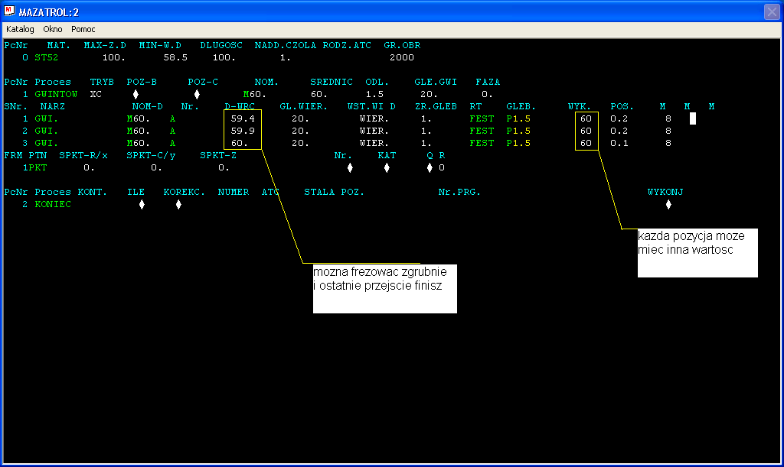Click NOM-D M60. in sequence row 1
This screenshot has height=467, width=784.
[x=139, y=118]
